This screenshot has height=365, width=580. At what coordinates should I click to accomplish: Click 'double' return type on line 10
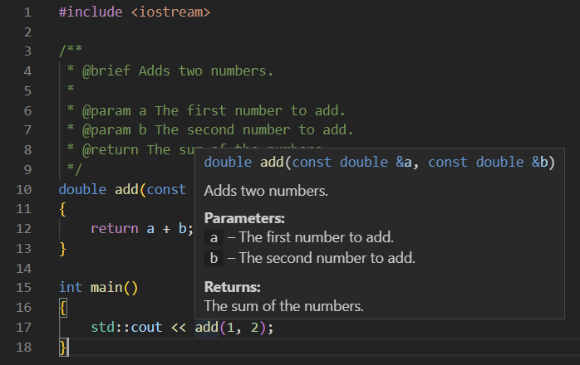82,189
